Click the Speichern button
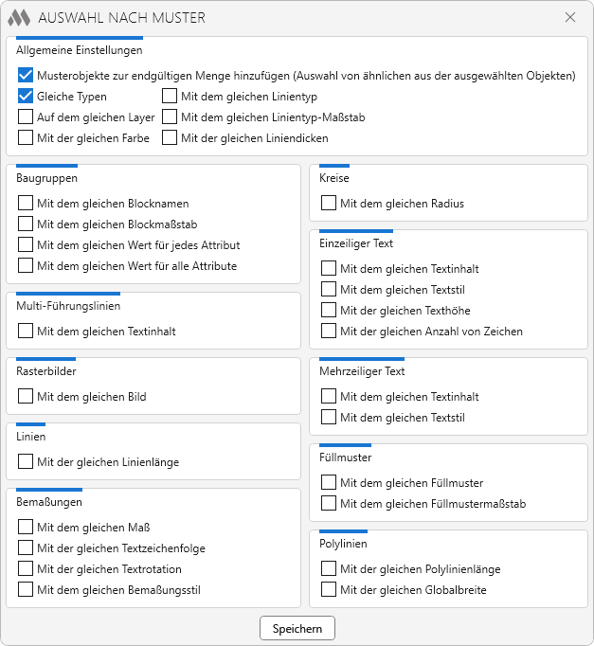 (x=297, y=628)
